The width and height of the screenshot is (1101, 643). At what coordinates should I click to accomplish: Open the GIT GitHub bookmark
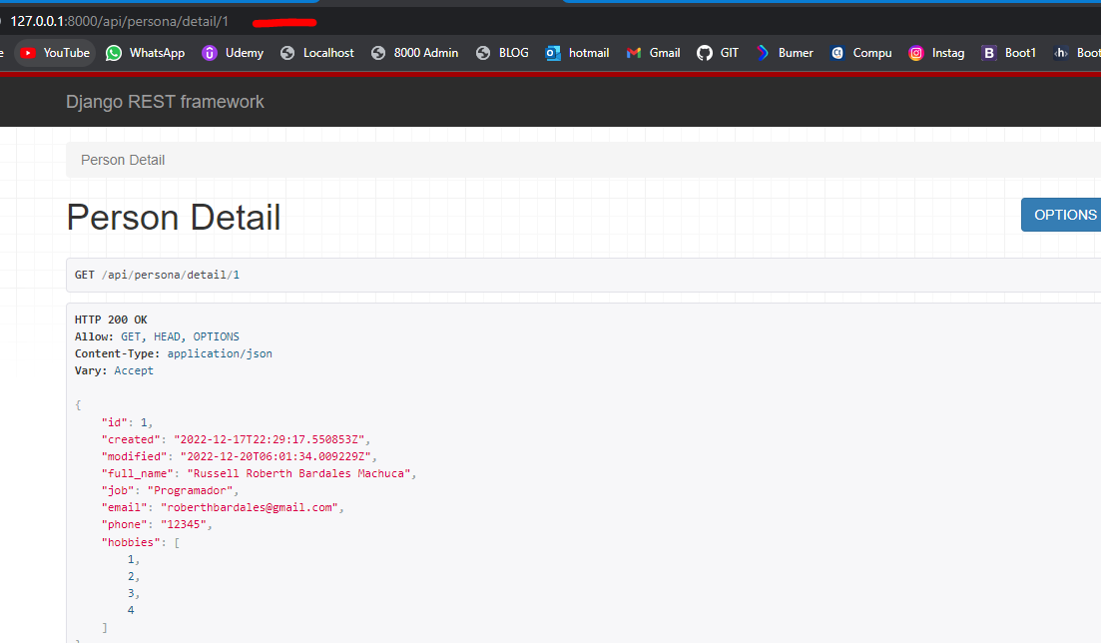pyautogui.click(x=719, y=53)
